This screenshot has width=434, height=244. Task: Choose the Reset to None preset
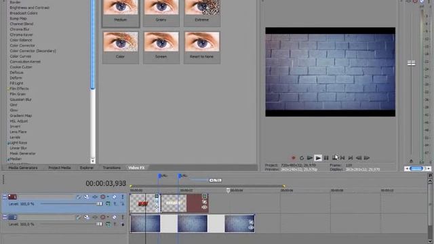202,47
